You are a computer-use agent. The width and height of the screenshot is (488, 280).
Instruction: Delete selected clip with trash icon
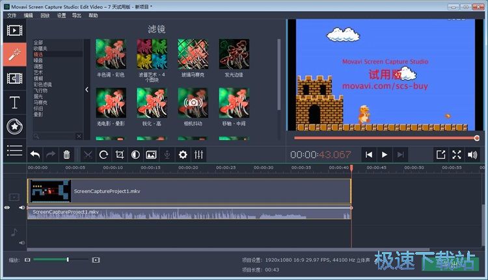[66, 155]
